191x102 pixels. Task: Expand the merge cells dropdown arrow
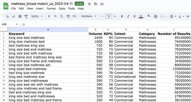click(x=166, y=16)
